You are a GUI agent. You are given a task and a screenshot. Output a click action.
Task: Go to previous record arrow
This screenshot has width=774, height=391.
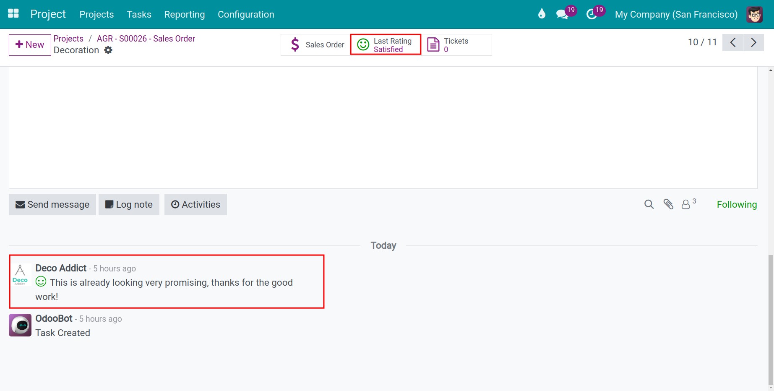(x=733, y=42)
